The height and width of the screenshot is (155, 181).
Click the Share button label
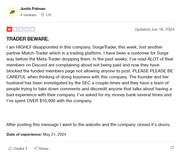point(44,148)
